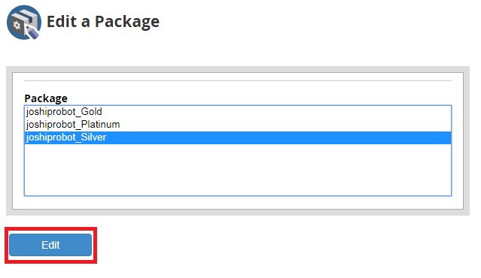Click the word Package in the heading

click(x=127, y=22)
